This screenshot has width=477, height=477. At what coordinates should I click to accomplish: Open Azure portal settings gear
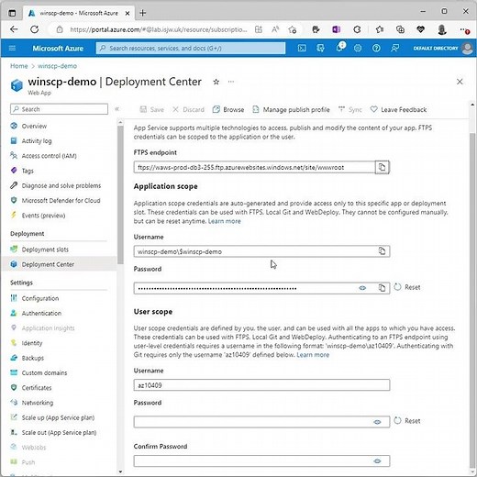coord(358,48)
